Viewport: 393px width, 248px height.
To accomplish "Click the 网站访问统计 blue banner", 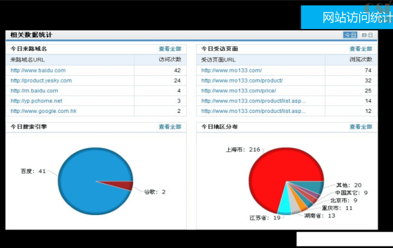I will pyautogui.click(x=347, y=17).
